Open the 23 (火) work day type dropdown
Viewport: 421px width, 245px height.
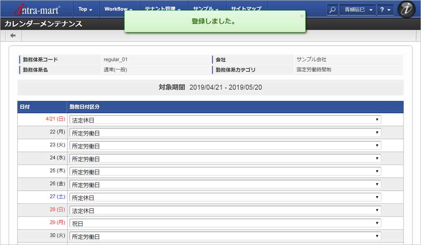[x=225, y=146]
